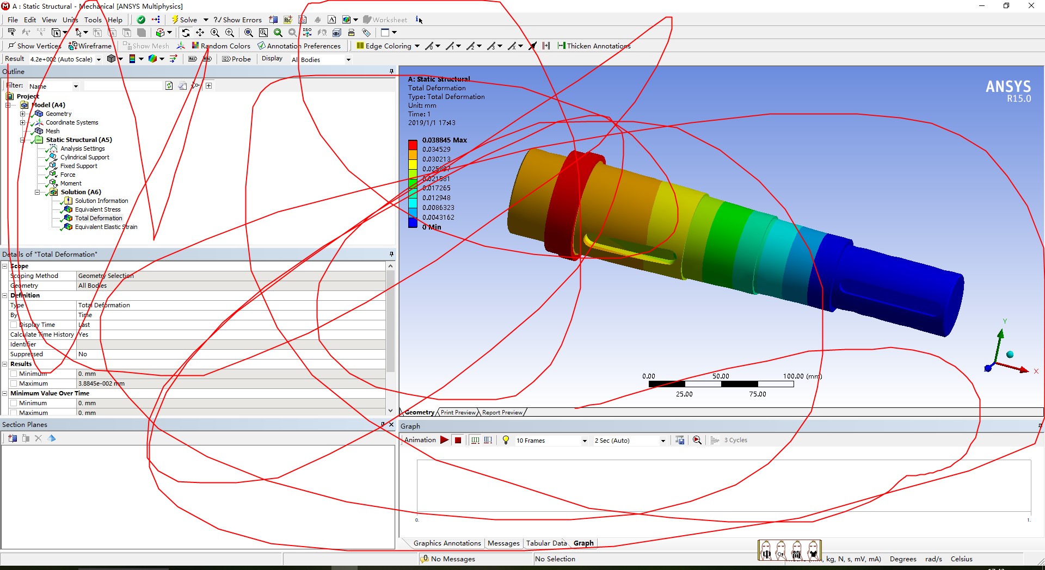Play the result animation
Image resolution: width=1045 pixels, height=570 pixels.
tap(444, 440)
